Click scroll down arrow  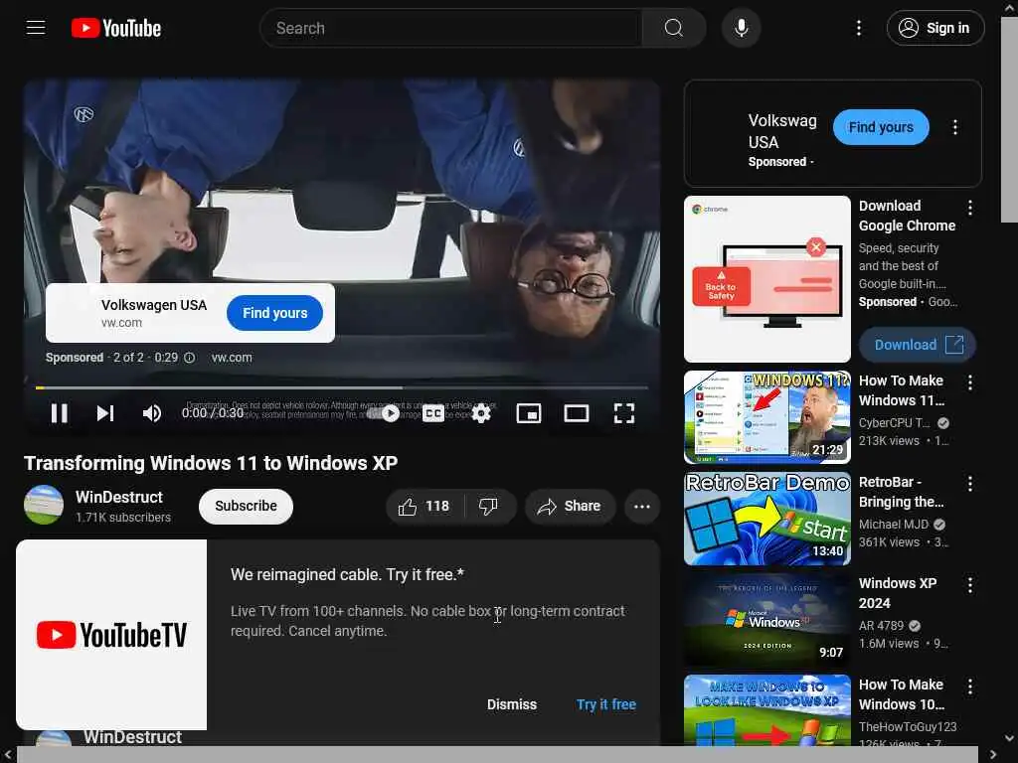pos(1009,738)
